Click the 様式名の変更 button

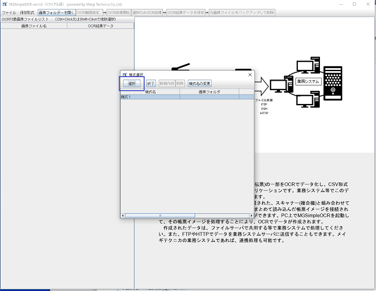tap(199, 83)
